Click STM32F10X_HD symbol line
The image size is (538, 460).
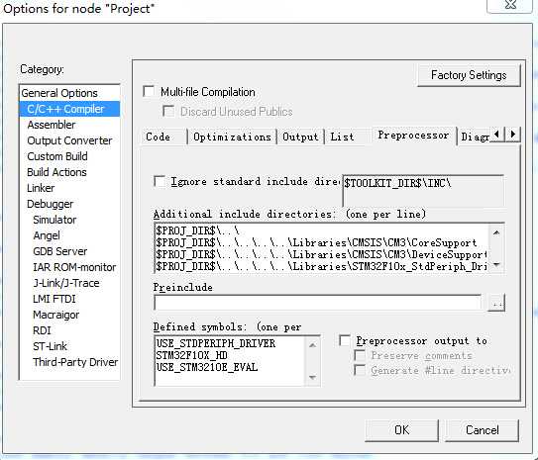pyautogui.click(x=192, y=355)
